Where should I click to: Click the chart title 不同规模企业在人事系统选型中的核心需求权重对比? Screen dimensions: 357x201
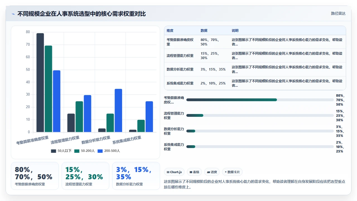[x=81, y=14]
